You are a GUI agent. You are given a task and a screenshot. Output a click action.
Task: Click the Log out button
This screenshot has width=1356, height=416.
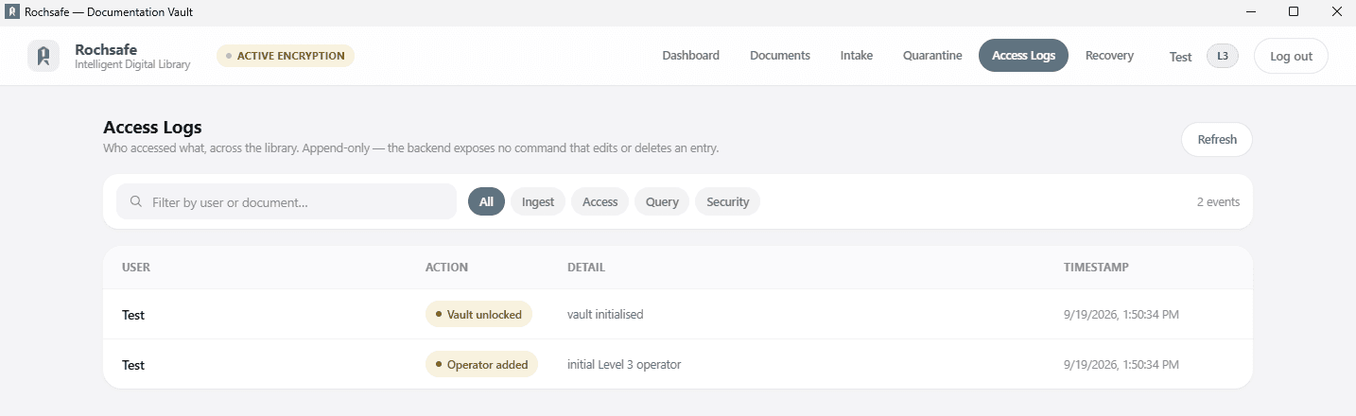coord(1291,56)
